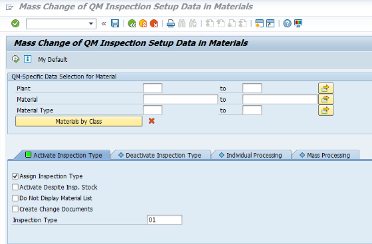Click the Save diskette icon
Image resolution: width=372 pixels, height=244 pixels.
coord(115,23)
